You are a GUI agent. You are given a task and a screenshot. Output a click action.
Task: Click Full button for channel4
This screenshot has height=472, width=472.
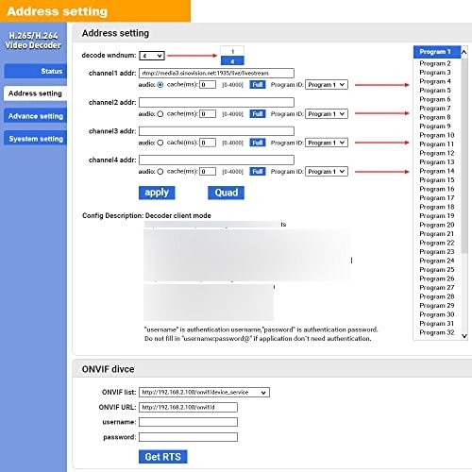coord(258,172)
